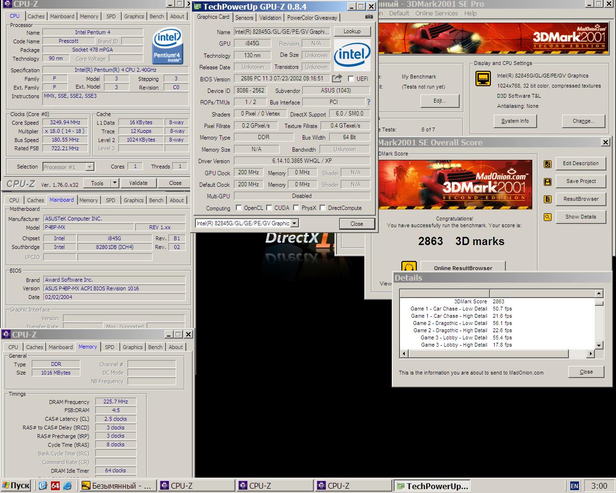Click the Edit... benchmark button
The image size is (616, 493).
pos(439,101)
